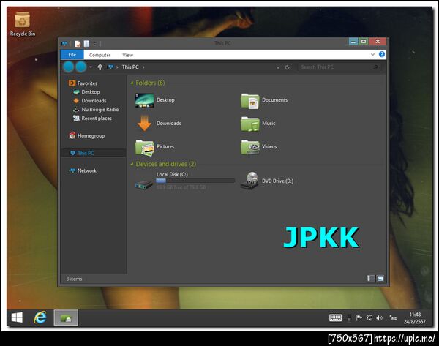The height and width of the screenshot is (346, 439).
Task: Select the Desktop folder icon
Action: coord(144,100)
